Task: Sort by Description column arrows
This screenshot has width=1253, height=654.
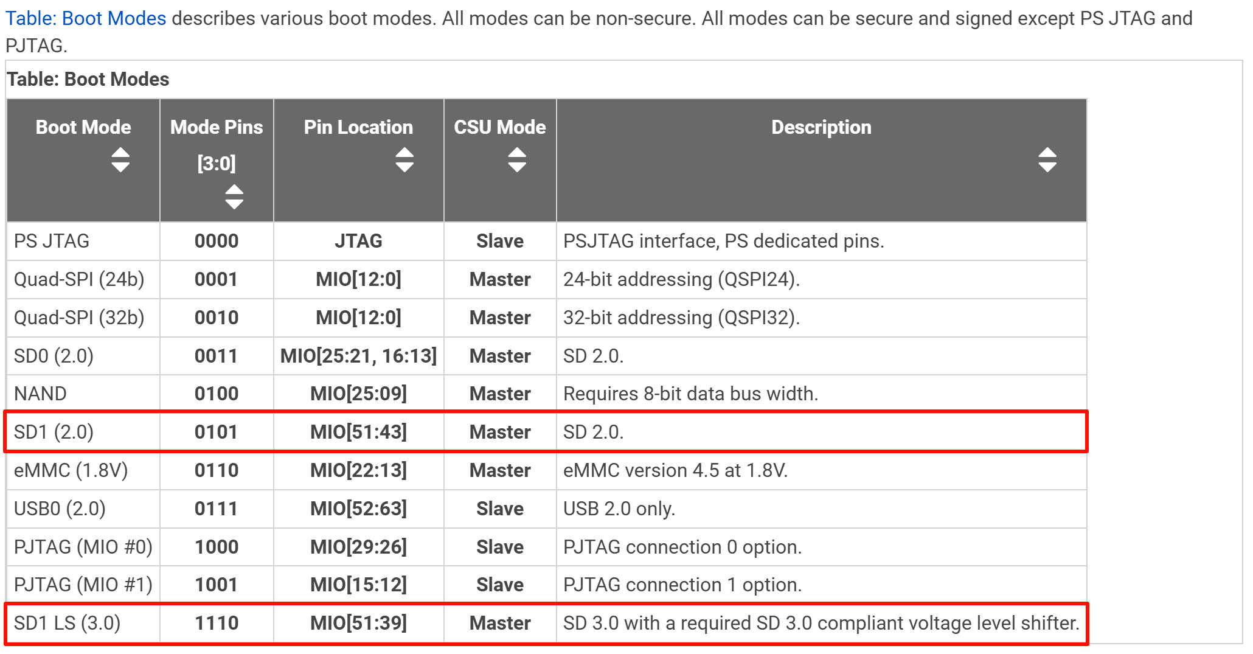Action: (x=1047, y=160)
